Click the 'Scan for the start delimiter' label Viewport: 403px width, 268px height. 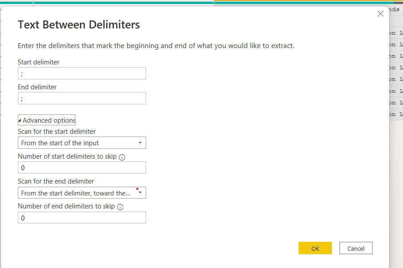point(56,132)
